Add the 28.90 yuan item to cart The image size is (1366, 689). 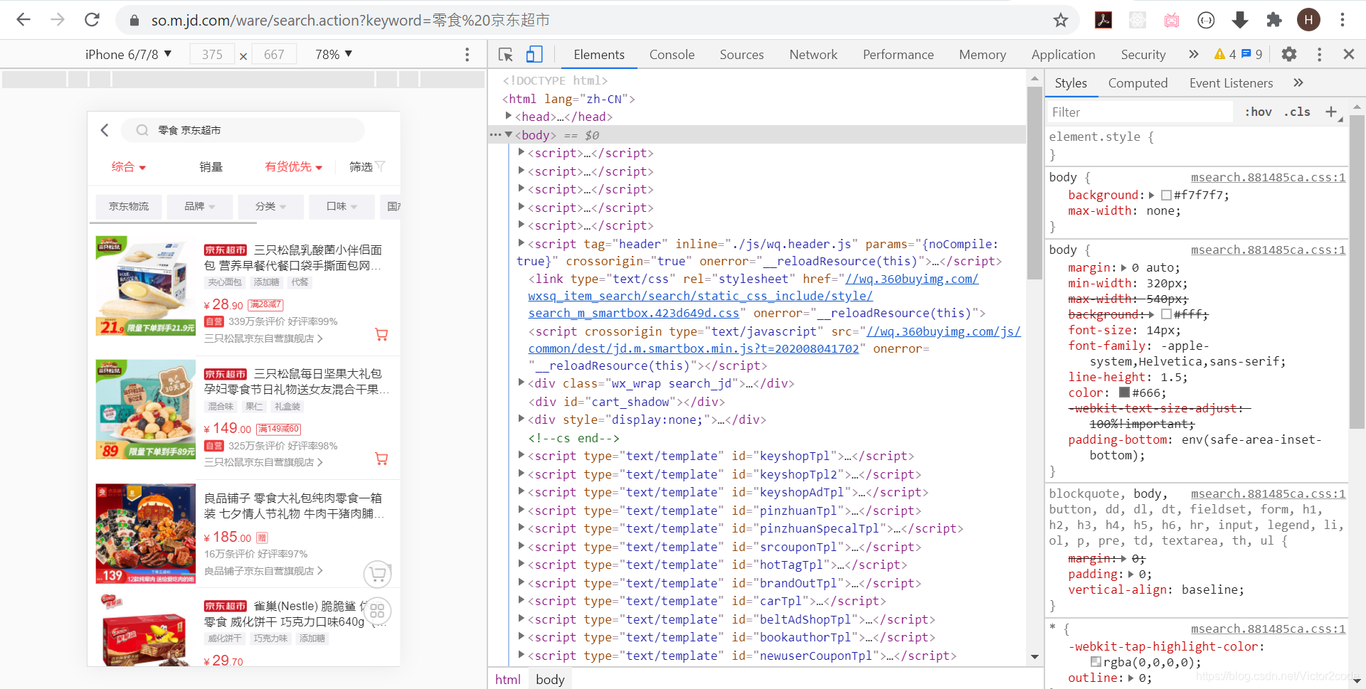coord(381,334)
